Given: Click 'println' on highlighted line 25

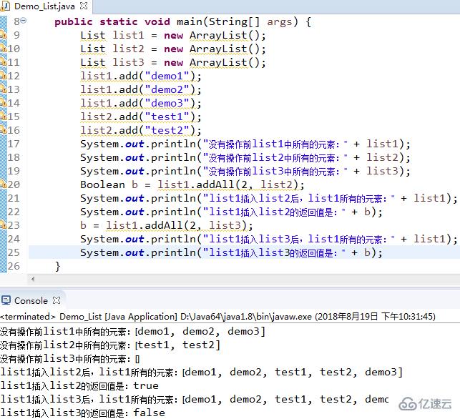Looking at the screenshot, I should coord(173,252).
